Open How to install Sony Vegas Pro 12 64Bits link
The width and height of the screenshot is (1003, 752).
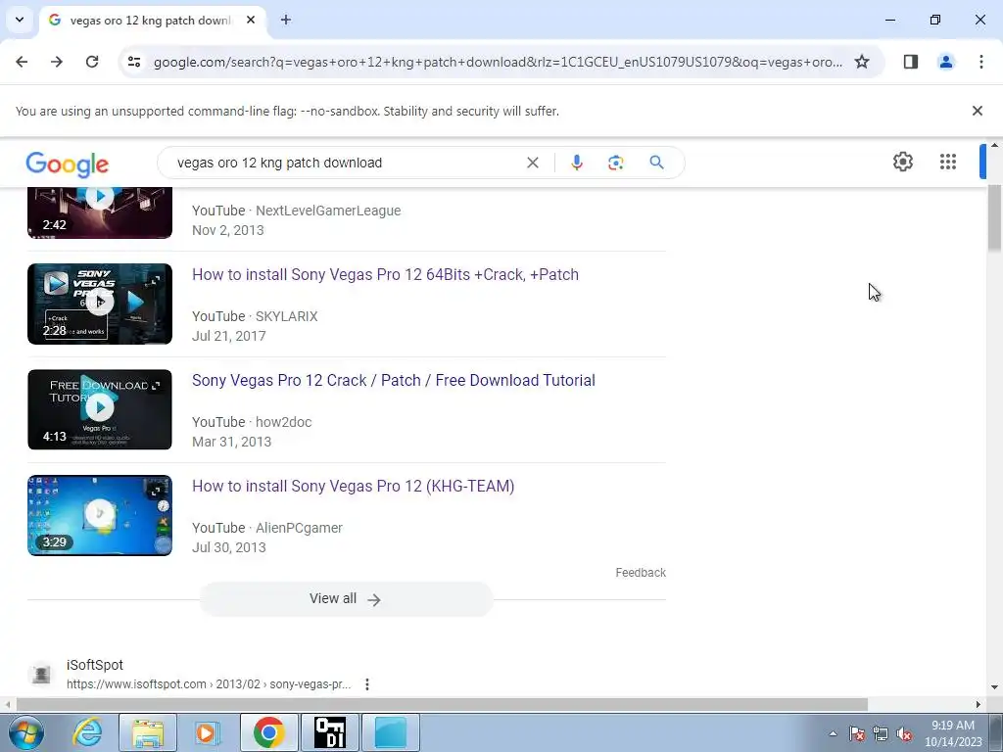[x=385, y=274]
